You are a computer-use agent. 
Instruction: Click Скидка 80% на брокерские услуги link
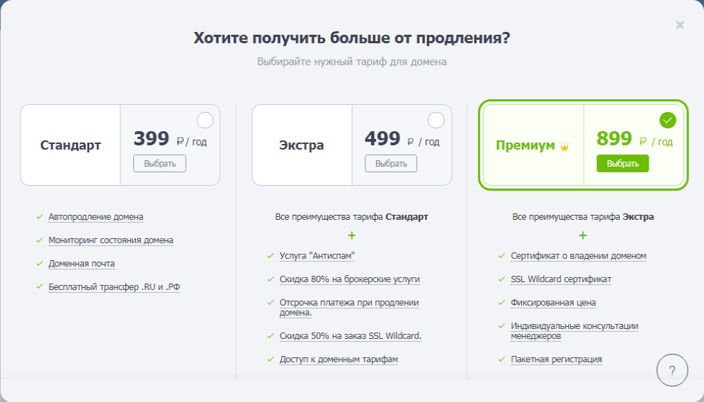(x=350, y=279)
